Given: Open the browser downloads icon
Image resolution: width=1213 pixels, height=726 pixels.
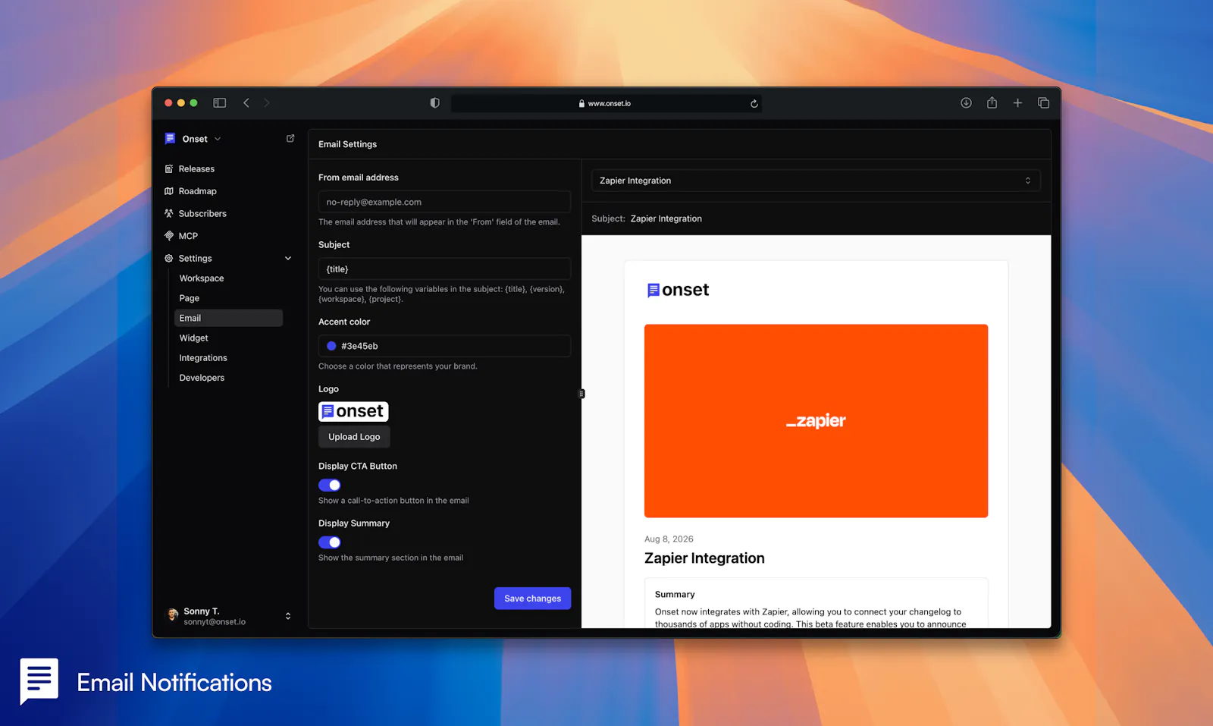Looking at the screenshot, I should [x=966, y=103].
